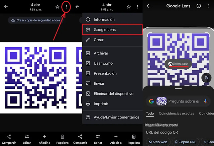Tap the translate icon on Lens image
214x146 pixels.
(206, 77)
